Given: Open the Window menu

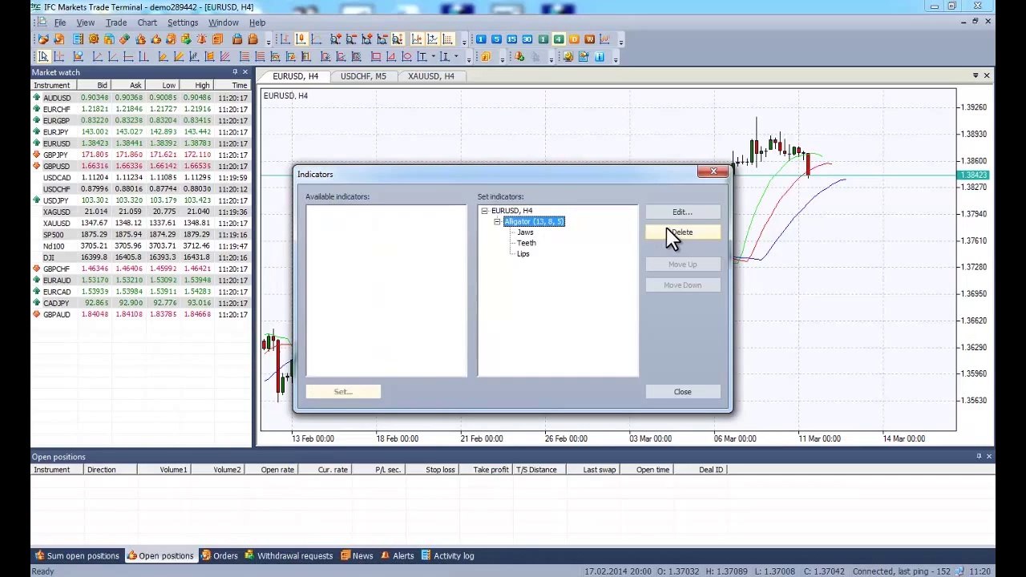Looking at the screenshot, I should pos(224,22).
